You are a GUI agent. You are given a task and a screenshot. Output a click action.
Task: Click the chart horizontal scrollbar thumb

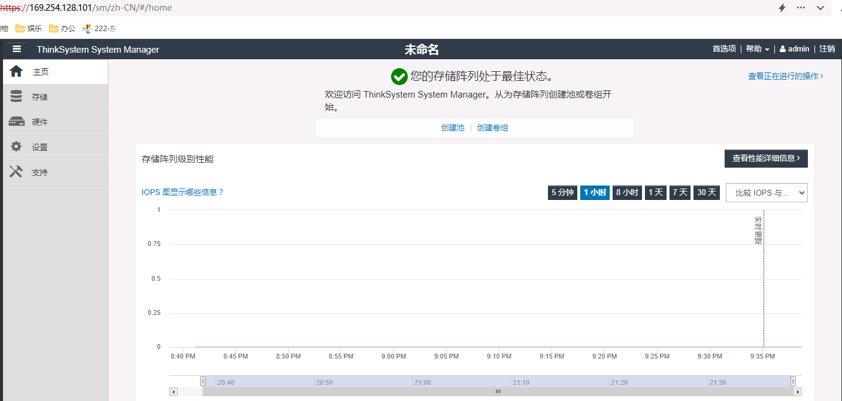(x=498, y=391)
